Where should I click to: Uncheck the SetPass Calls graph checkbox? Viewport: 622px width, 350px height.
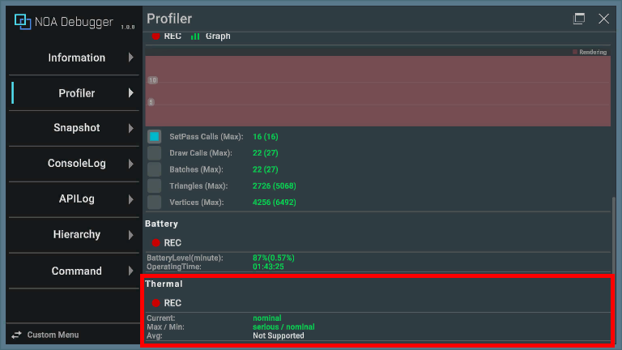[155, 136]
